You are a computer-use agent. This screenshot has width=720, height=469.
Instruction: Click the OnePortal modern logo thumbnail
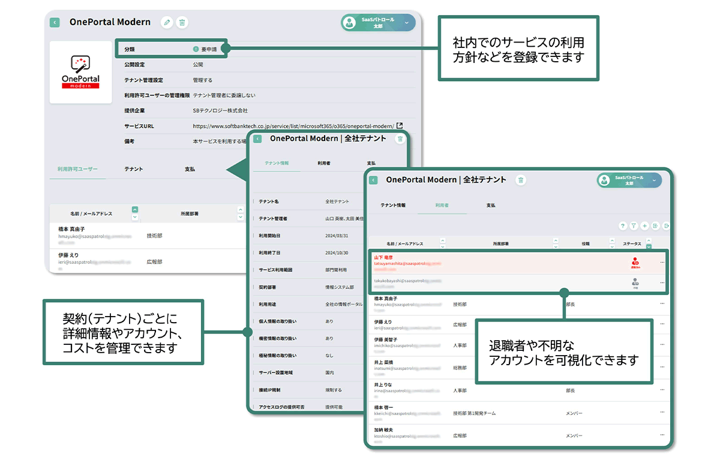pos(80,73)
